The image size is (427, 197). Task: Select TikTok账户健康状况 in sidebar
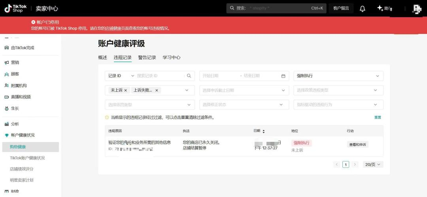point(27,158)
